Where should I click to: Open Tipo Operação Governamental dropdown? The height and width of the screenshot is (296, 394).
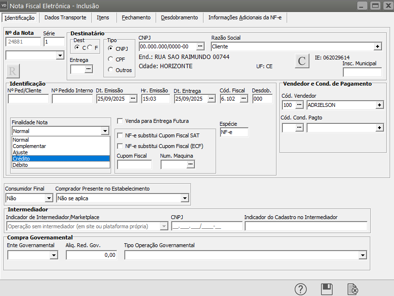click(363, 255)
